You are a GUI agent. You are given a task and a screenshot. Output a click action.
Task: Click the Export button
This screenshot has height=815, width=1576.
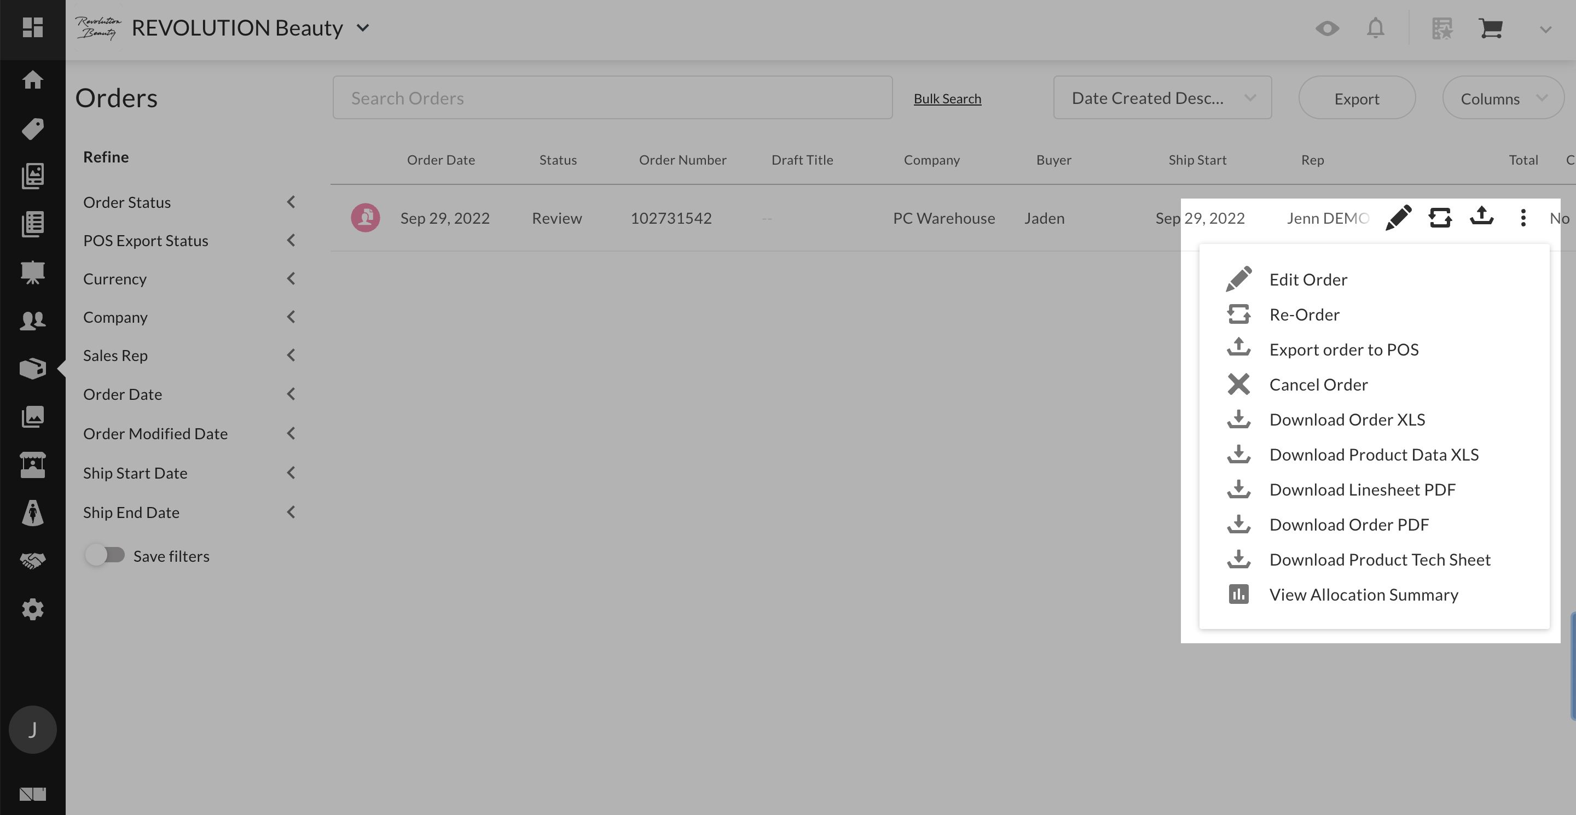point(1357,97)
